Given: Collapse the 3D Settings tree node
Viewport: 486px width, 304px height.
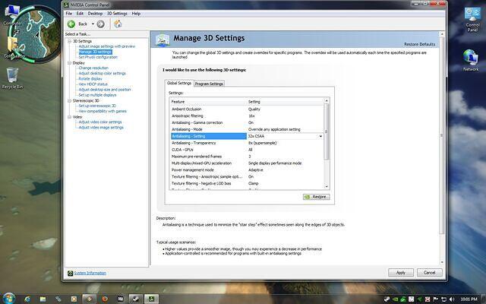Looking at the screenshot, I should [69, 41].
